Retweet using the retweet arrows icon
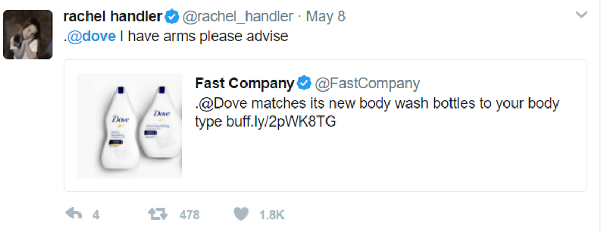The image size is (601, 233). click(x=158, y=214)
